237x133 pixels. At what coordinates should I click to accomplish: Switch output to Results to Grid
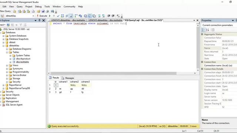coord(90,16)
